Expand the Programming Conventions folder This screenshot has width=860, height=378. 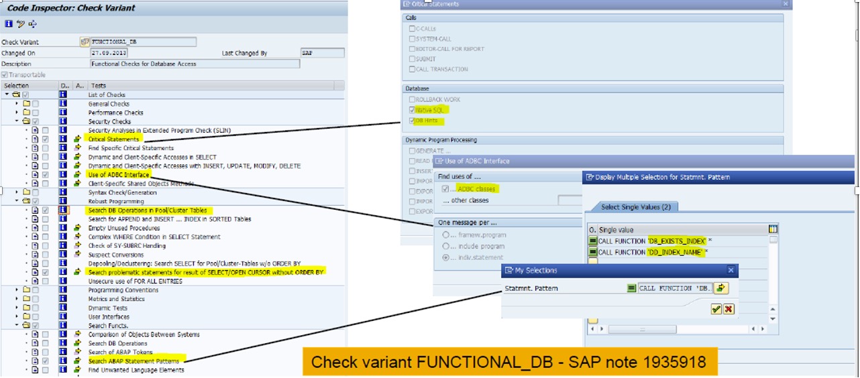point(18,290)
